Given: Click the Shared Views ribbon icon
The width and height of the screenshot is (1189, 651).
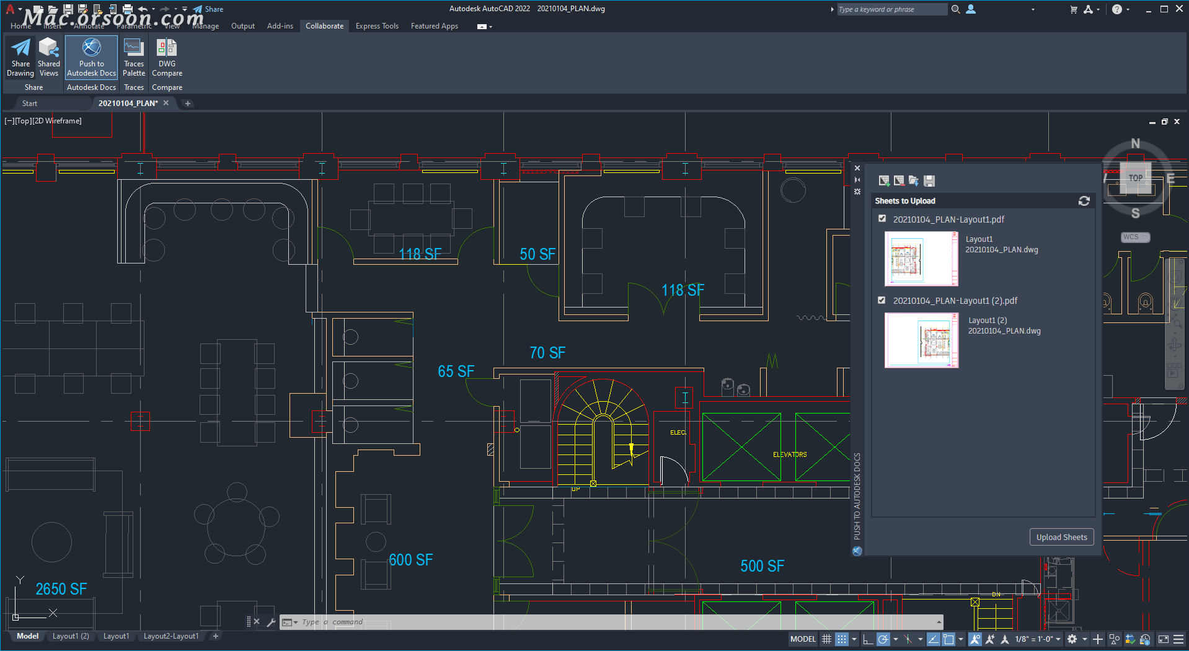Looking at the screenshot, I should click(x=48, y=57).
